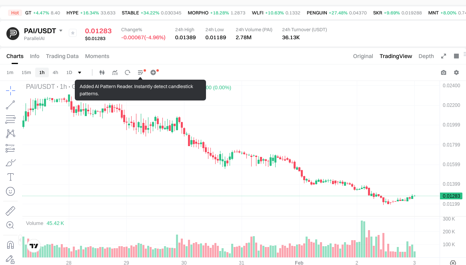The image size is (466, 265).
Task: Activate the ruler measure tool
Action: 10,211
